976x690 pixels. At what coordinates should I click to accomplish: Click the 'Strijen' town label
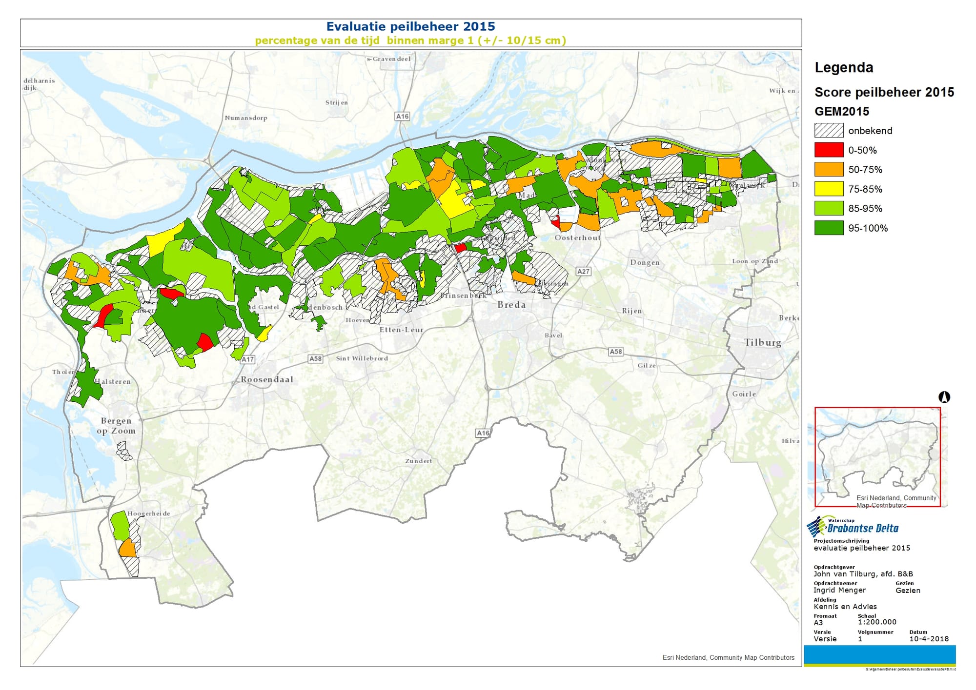337,102
